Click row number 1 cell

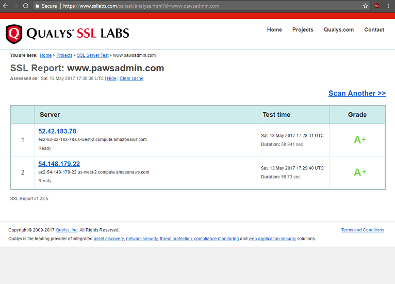(23, 140)
